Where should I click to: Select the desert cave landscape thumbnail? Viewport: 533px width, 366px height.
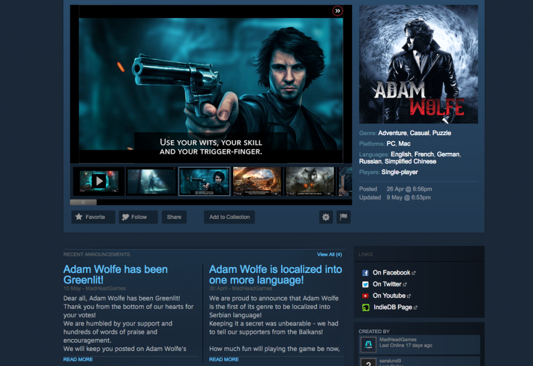click(257, 181)
